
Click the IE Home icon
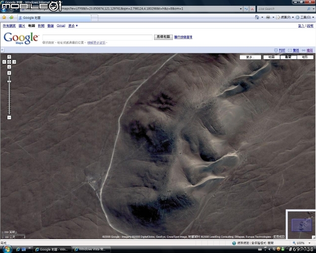pyautogui.click(x=257, y=17)
